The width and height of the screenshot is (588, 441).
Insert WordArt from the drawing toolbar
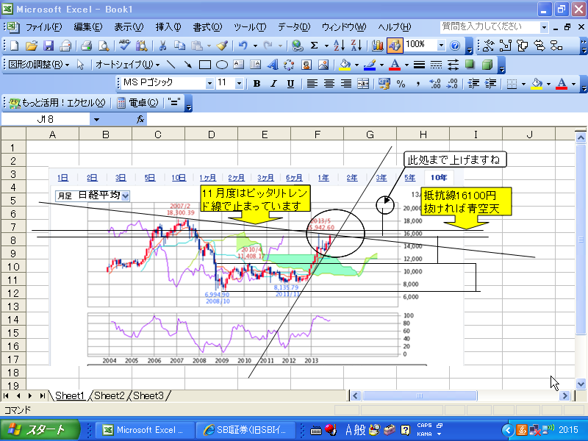click(x=272, y=65)
